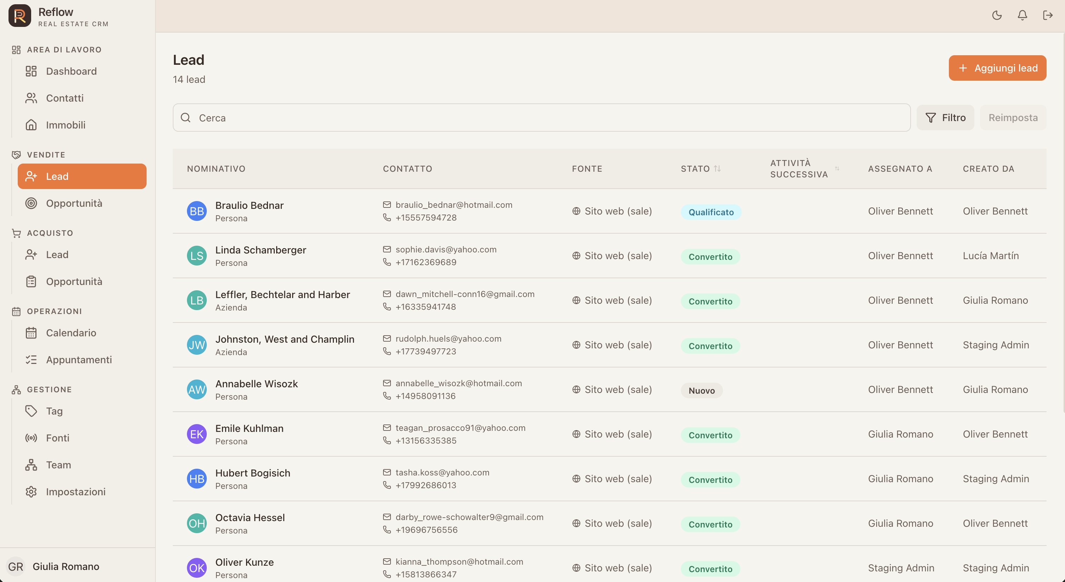Click phone number +17162369689

pyautogui.click(x=426, y=262)
